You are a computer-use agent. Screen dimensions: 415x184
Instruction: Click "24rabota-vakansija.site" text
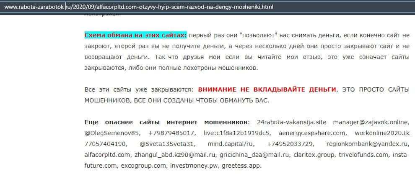291,122
